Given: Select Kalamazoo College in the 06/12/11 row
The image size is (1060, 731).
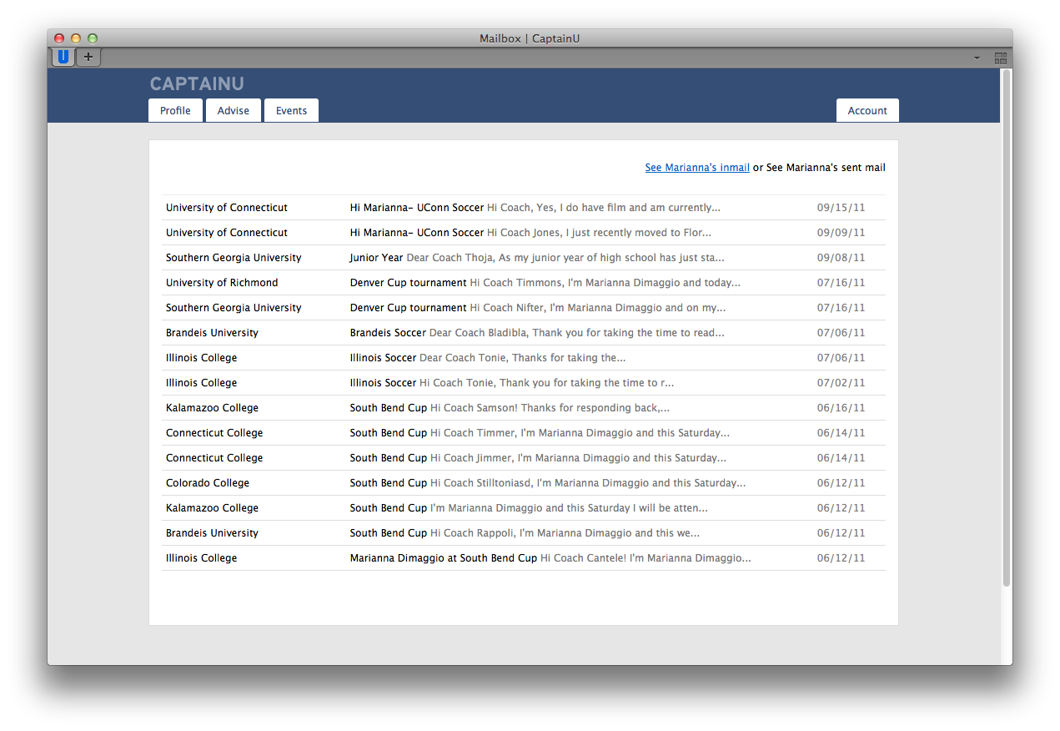Looking at the screenshot, I should tap(212, 508).
